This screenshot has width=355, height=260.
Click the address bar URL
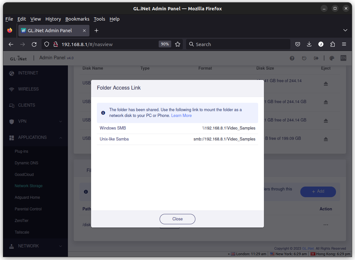click(x=87, y=44)
